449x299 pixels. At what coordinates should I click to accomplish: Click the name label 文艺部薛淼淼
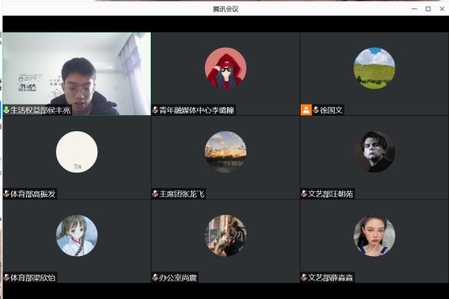331,277
